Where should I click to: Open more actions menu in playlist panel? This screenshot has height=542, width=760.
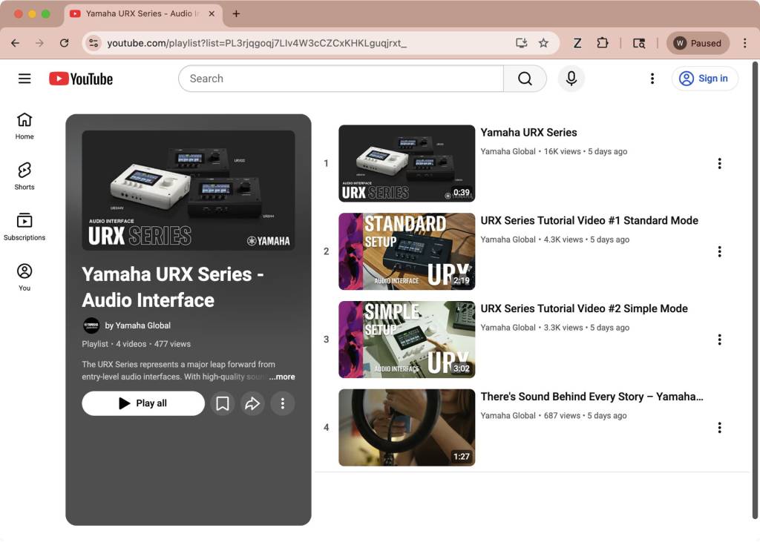[x=282, y=403]
